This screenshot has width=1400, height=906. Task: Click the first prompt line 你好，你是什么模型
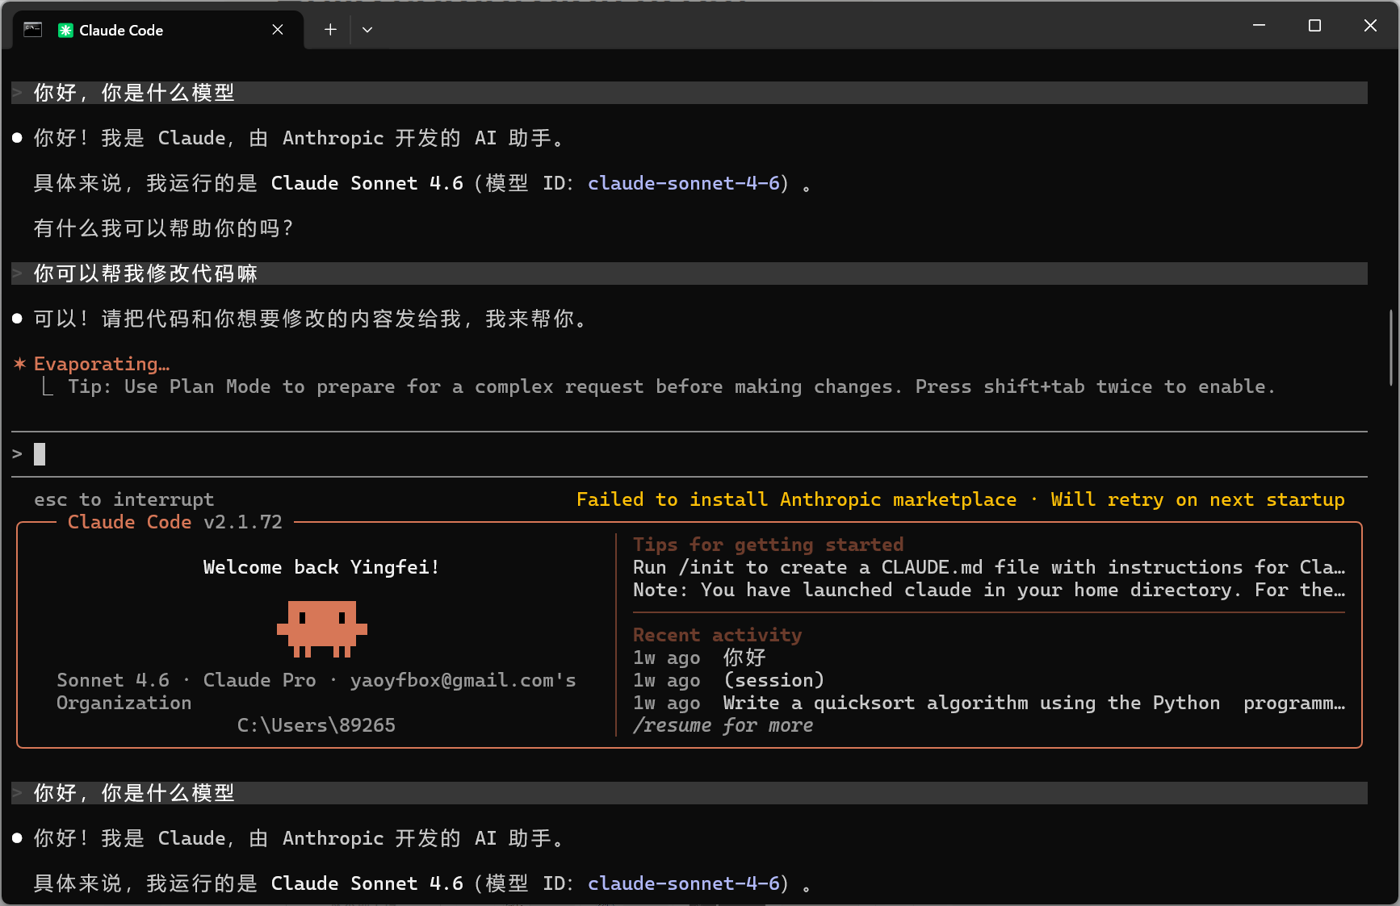[x=690, y=93]
